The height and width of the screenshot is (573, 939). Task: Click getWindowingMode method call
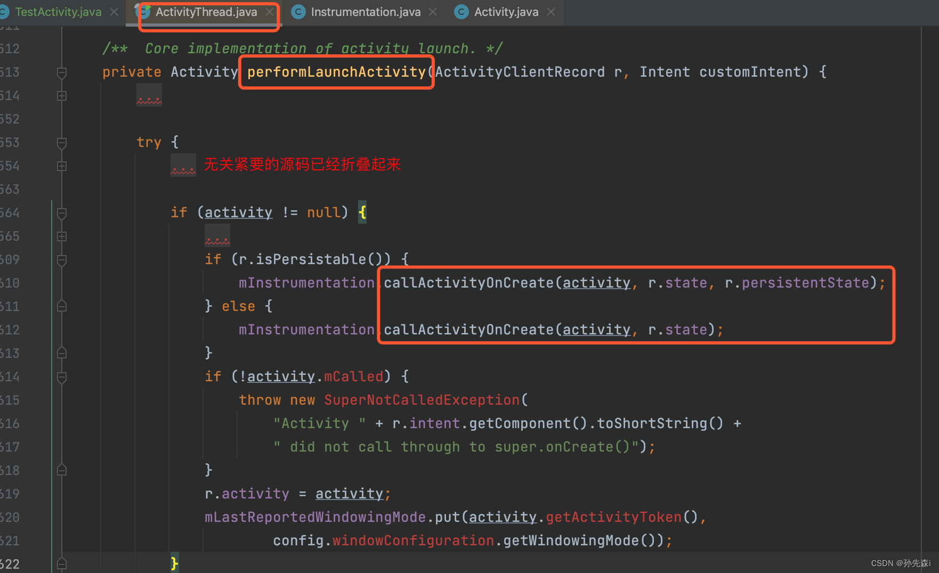pos(571,541)
